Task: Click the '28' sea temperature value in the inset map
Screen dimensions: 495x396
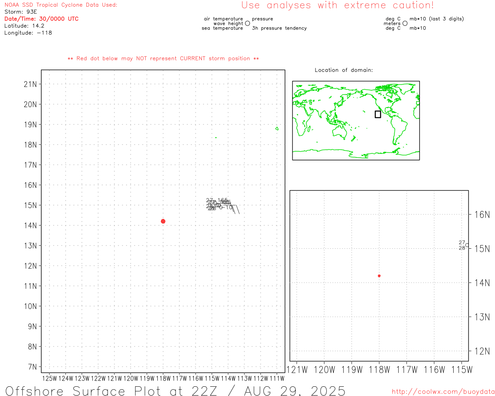Action: (x=462, y=248)
